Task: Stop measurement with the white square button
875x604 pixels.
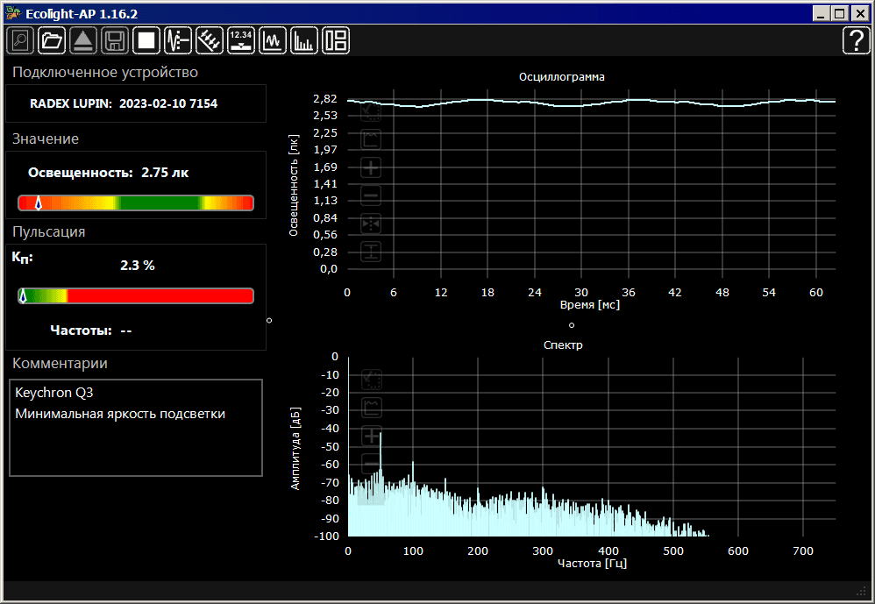Action: point(146,40)
